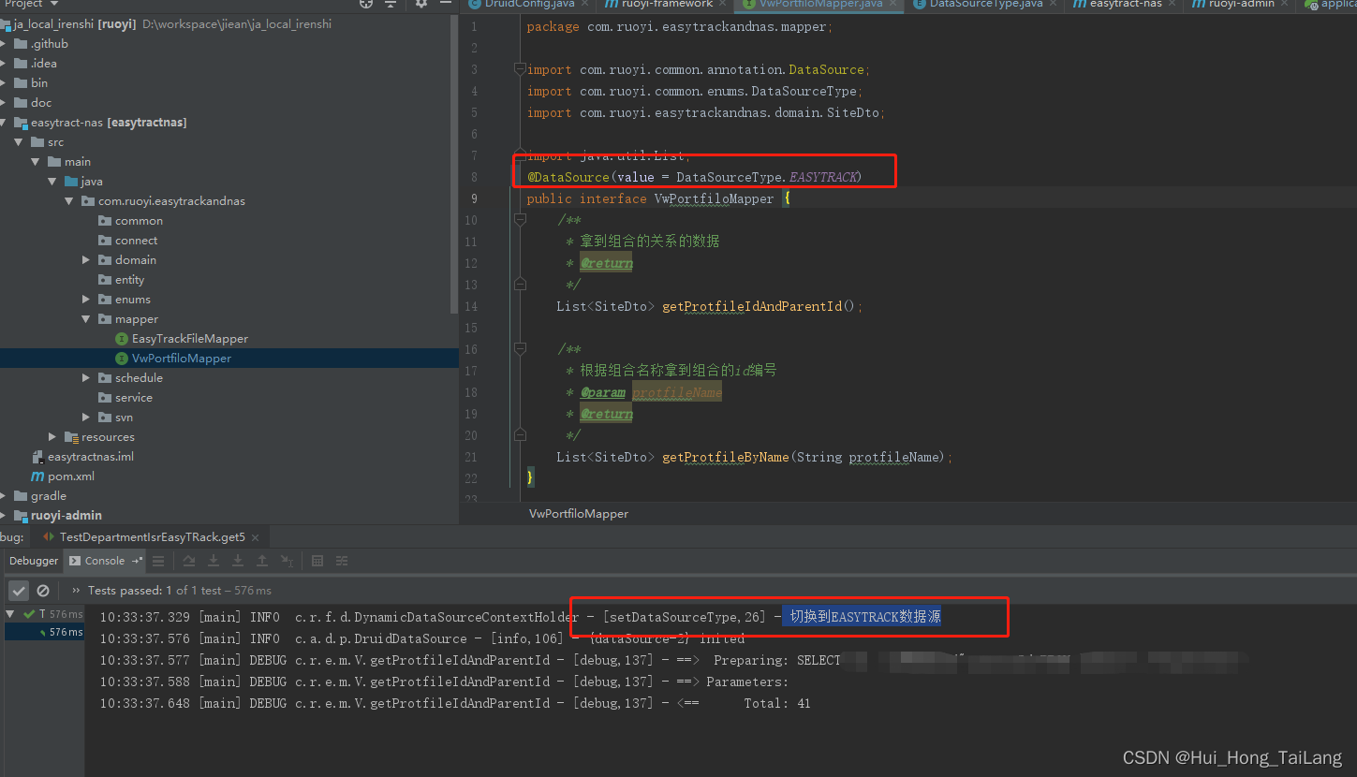Click the @DataSource annotation in code
The image size is (1357, 777).
pyautogui.click(x=568, y=177)
